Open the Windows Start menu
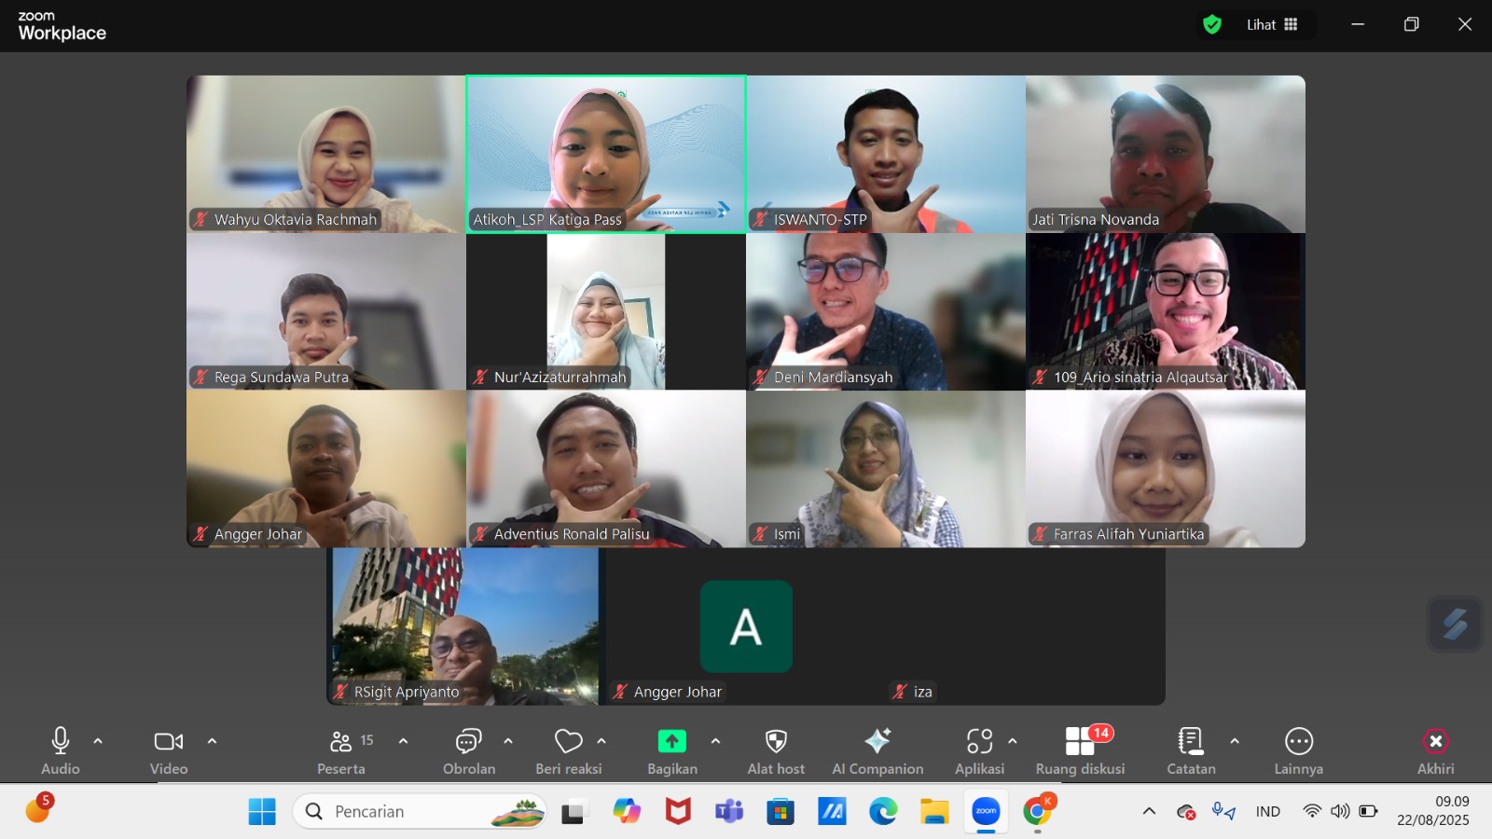This screenshot has height=839, width=1492. click(x=262, y=812)
